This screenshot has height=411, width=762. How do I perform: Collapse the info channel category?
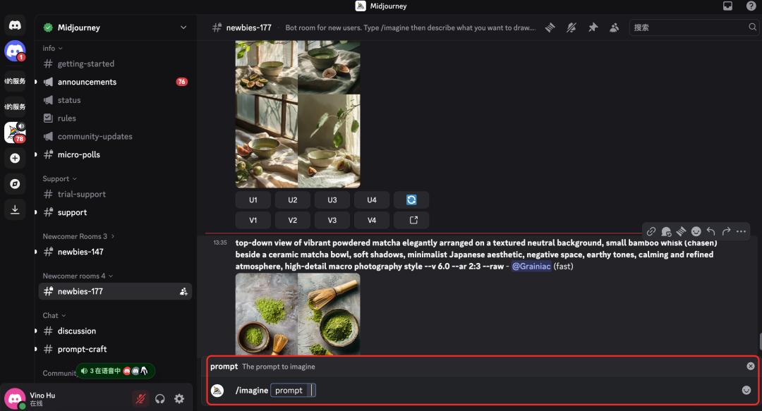coord(52,48)
